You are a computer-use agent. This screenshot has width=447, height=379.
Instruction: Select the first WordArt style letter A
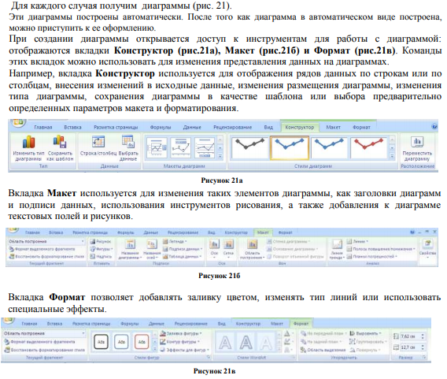pos(225,343)
